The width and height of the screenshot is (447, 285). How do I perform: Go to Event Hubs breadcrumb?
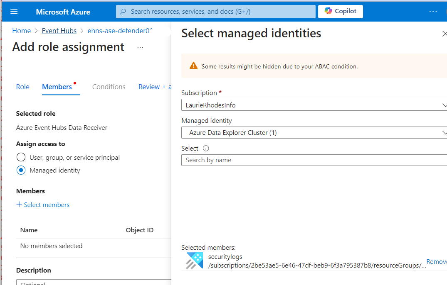click(x=59, y=31)
